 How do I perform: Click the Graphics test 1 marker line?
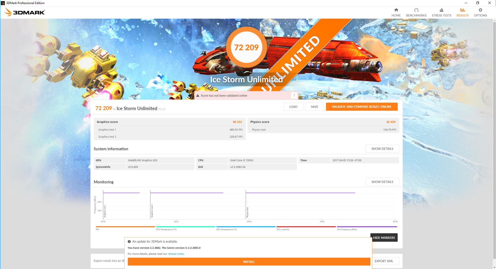[103, 205]
